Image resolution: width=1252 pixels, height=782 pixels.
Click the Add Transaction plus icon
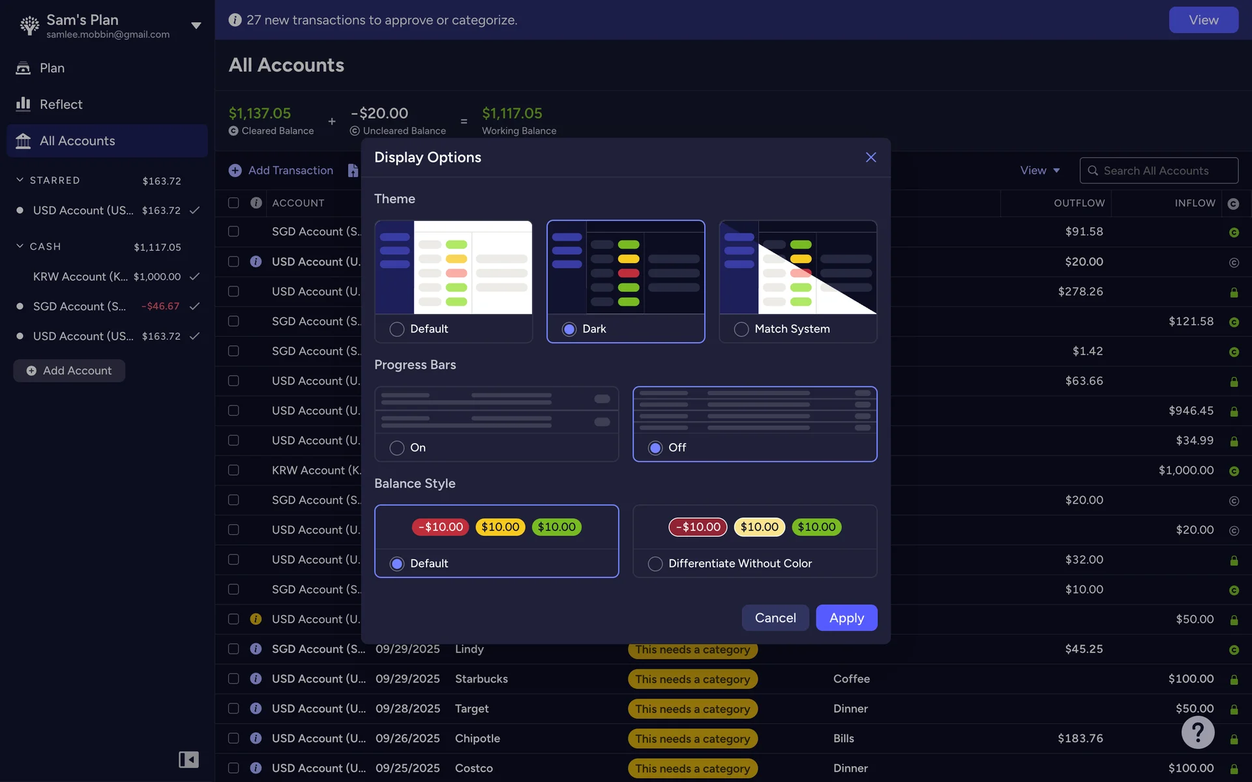coord(235,170)
